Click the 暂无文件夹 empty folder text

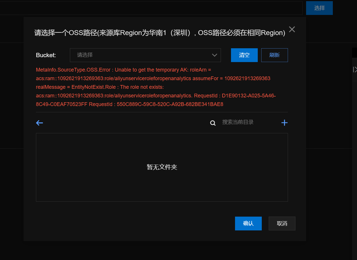pos(162,167)
